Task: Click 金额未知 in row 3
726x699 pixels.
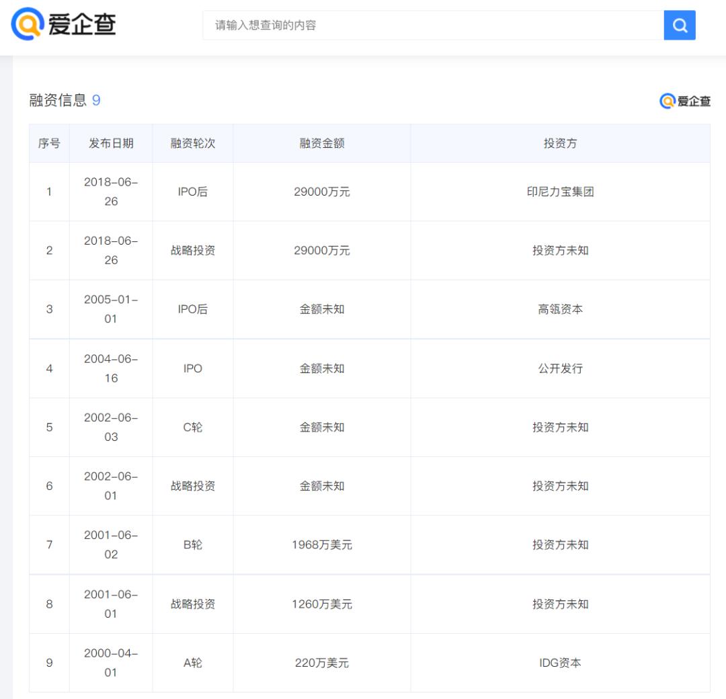Action: 322,309
